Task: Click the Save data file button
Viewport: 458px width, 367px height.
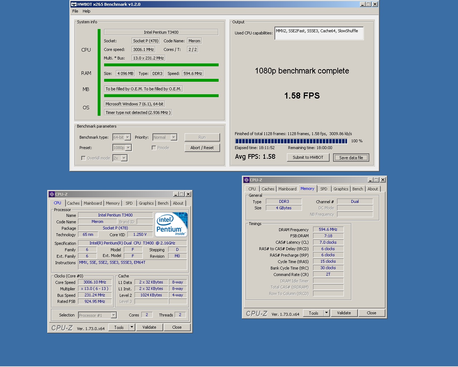Action: [351, 158]
